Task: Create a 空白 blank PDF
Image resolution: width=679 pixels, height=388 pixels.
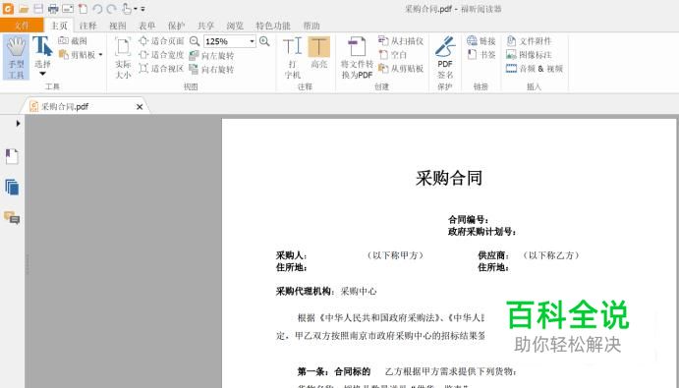Action: coord(393,55)
